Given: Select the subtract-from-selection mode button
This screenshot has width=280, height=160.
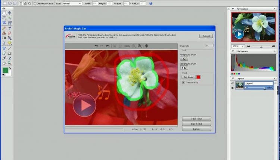Looking at the screenshot, I should pos(29,3).
